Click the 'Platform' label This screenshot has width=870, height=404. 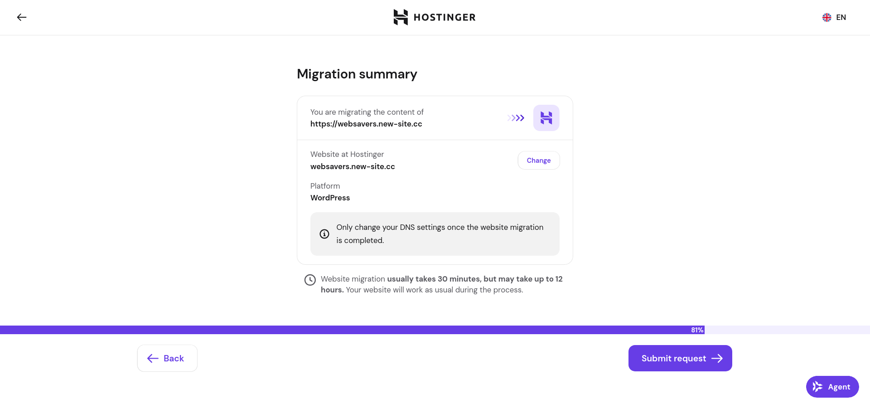(325, 186)
